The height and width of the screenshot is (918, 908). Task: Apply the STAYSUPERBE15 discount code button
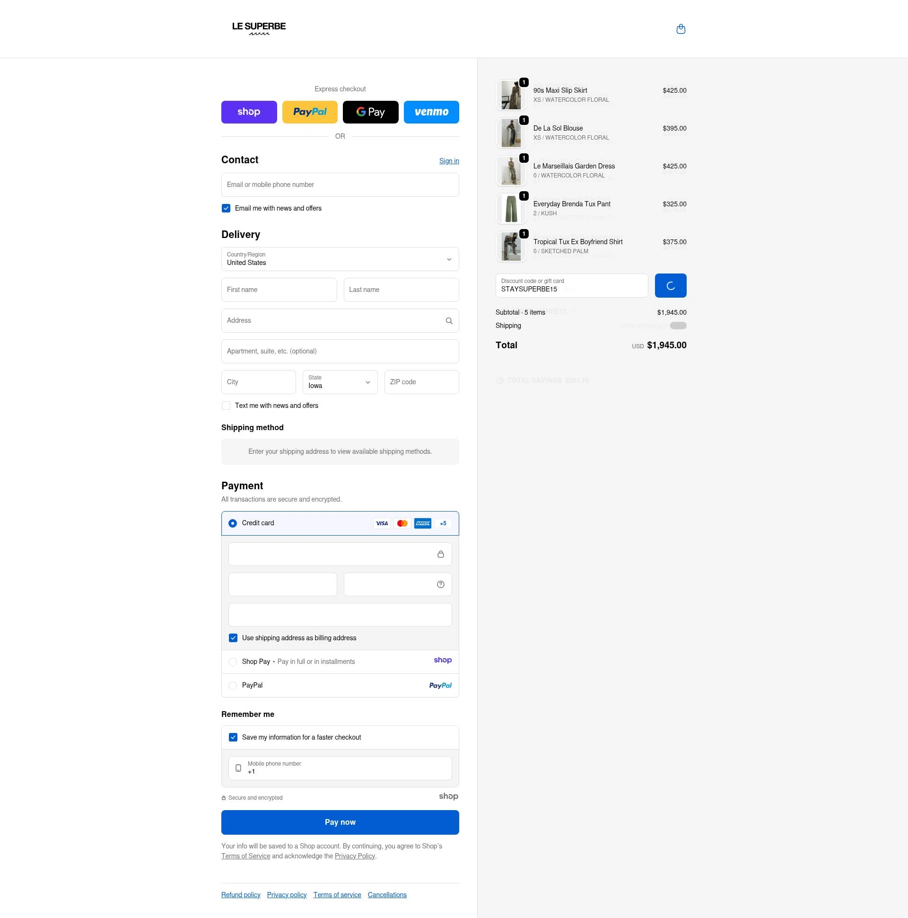[x=670, y=285]
